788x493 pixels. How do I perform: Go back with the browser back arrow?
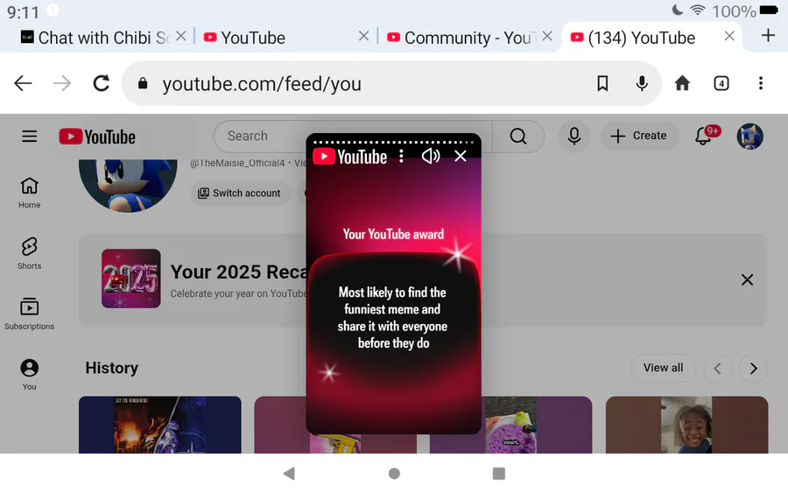pos(23,83)
